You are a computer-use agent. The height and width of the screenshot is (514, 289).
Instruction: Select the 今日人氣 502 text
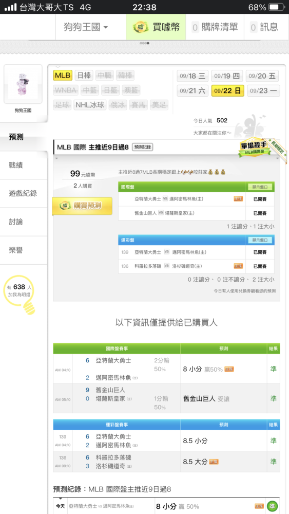(x=210, y=121)
